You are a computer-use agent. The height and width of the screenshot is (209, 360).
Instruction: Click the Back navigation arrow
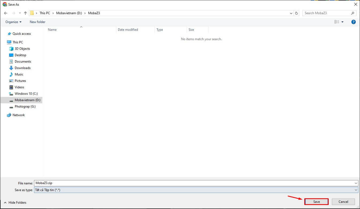click(x=6, y=13)
